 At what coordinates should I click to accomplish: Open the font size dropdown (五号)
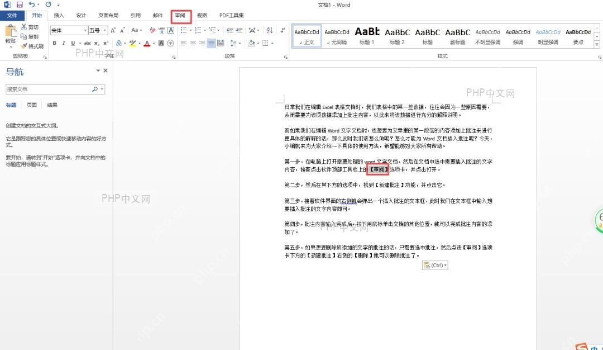pos(104,30)
